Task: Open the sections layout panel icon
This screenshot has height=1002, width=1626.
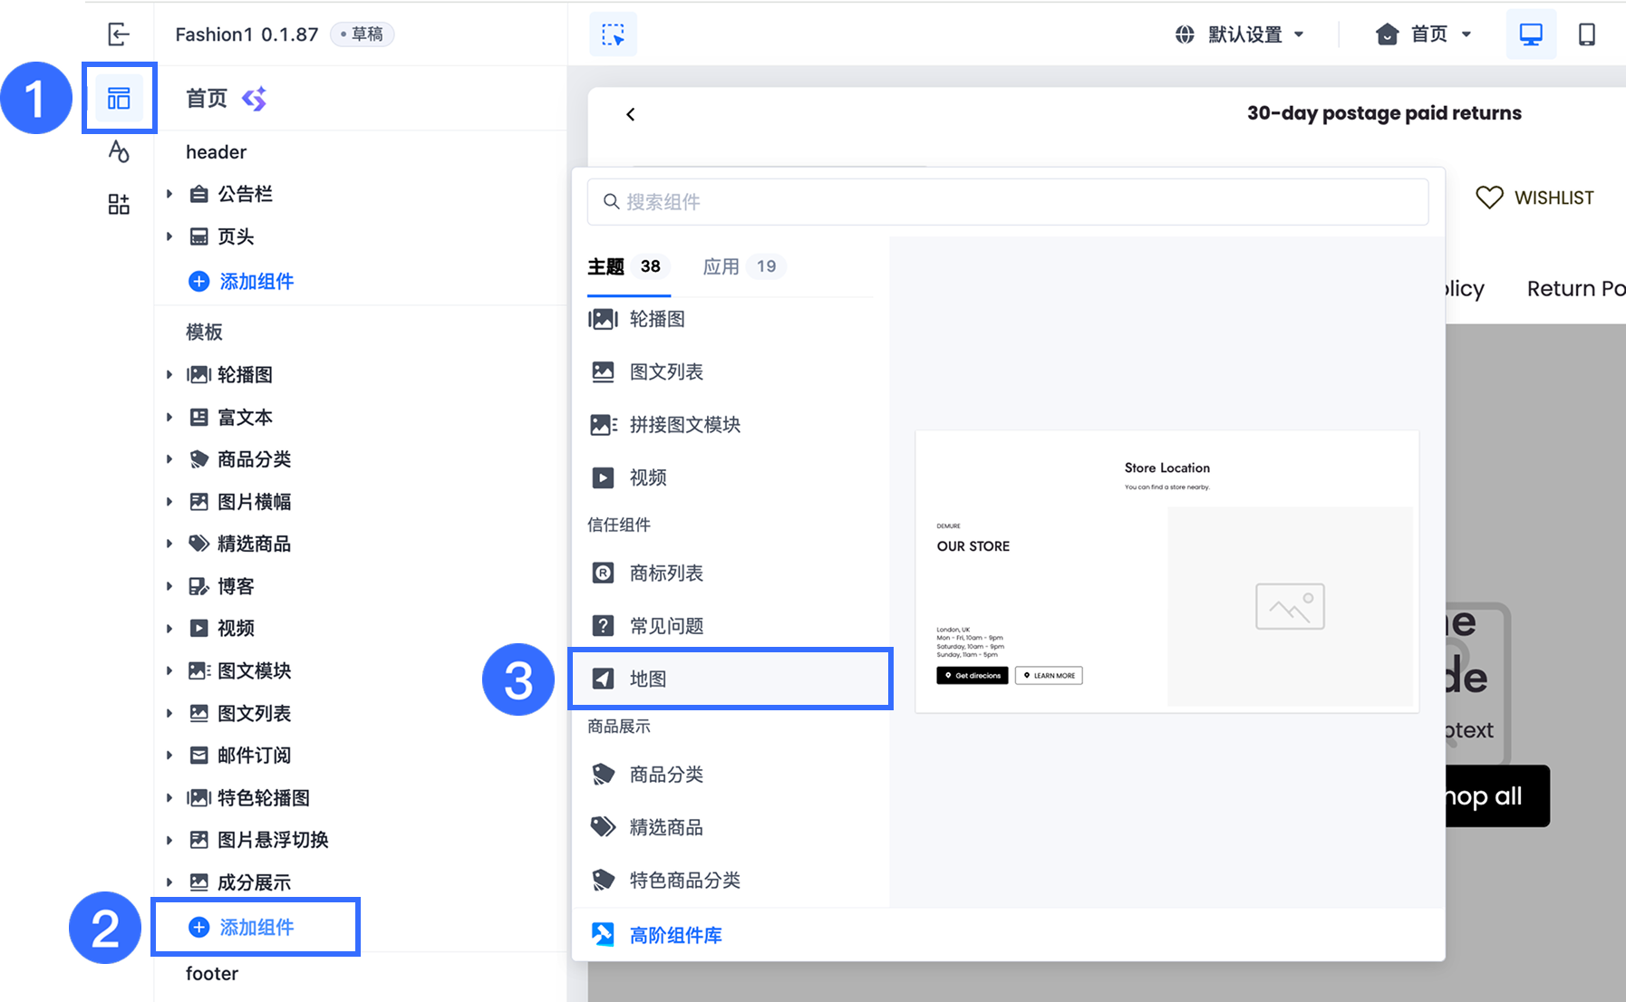Action: (x=119, y=98)
